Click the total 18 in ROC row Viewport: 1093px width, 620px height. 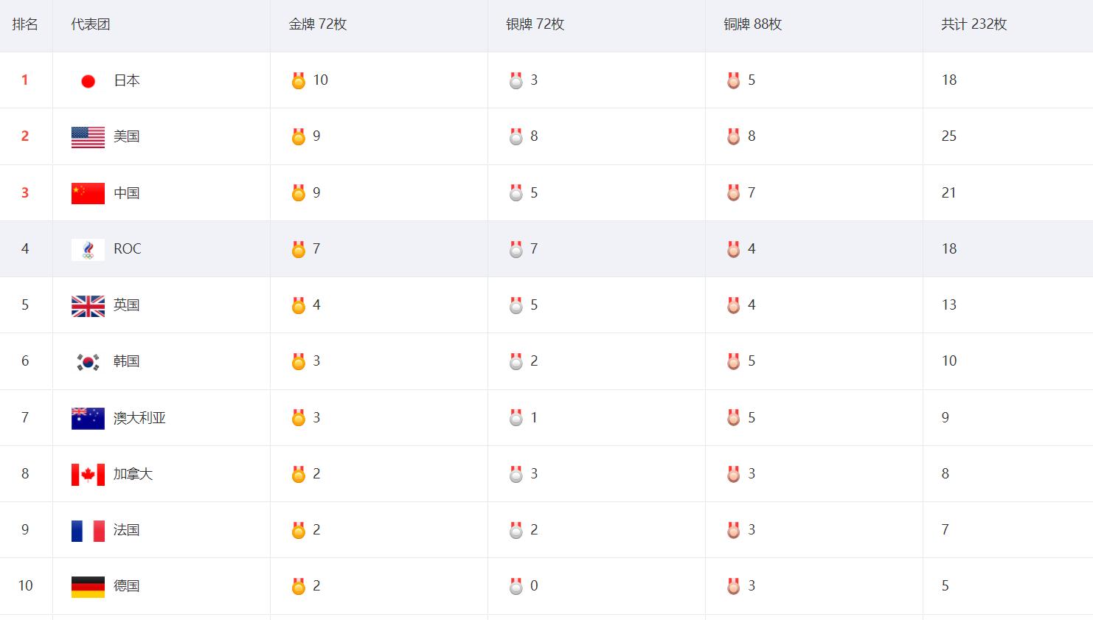click(949, 249)
